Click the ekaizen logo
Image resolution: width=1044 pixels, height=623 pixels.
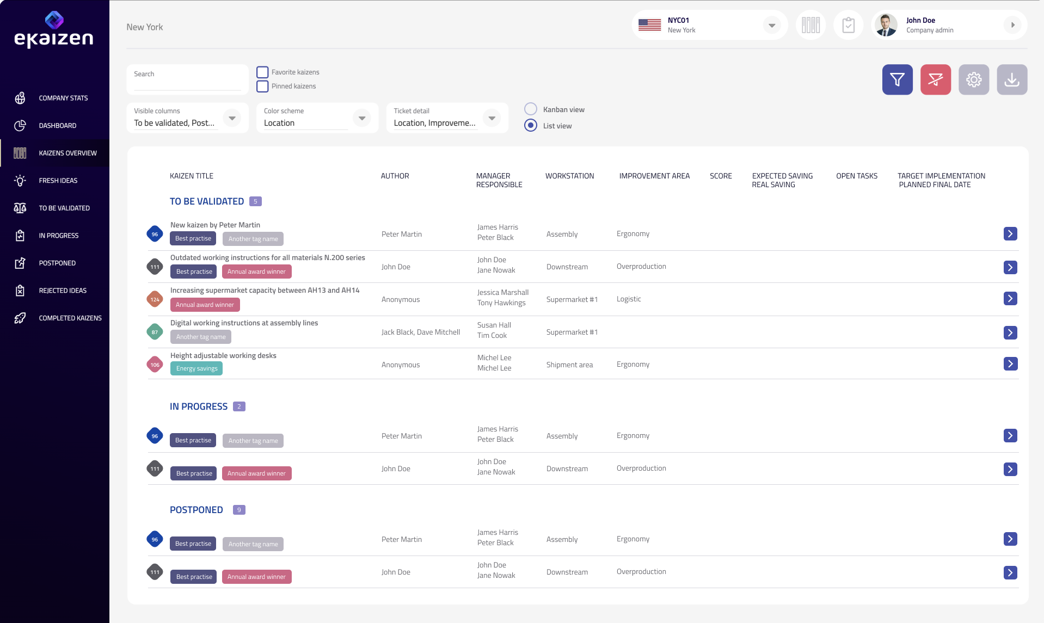54,30
